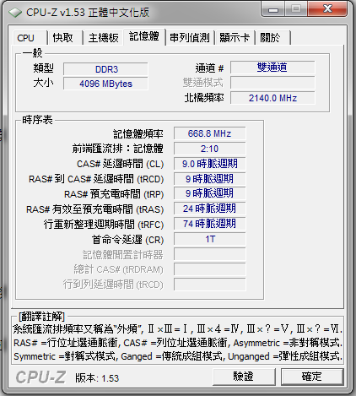Click the RAS# 有效至預充電時間 (tRAS) label
The height and width of the screenshot is (396, 356).
pyautogui.click(x=94, y=209)
